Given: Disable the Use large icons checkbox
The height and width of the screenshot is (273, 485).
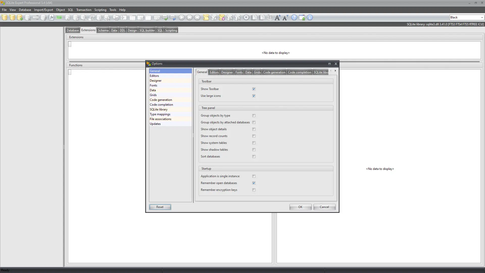Looking at the screenshot, I should [254, 96].
